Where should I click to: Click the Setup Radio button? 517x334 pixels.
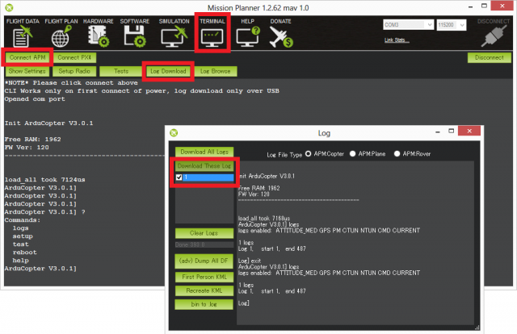point(74,71)
